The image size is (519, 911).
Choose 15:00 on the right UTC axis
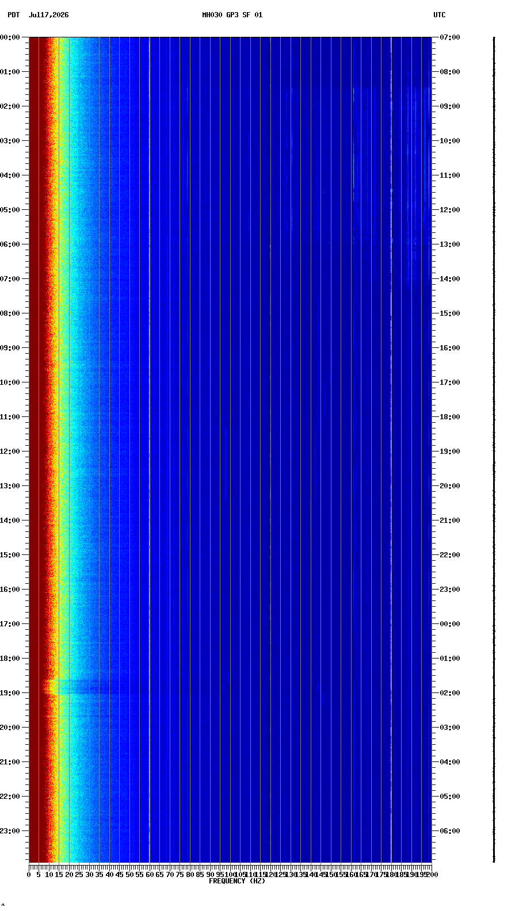[x=450, y=313]
